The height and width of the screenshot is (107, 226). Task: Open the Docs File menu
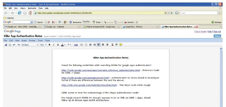[x=5, y=41]
